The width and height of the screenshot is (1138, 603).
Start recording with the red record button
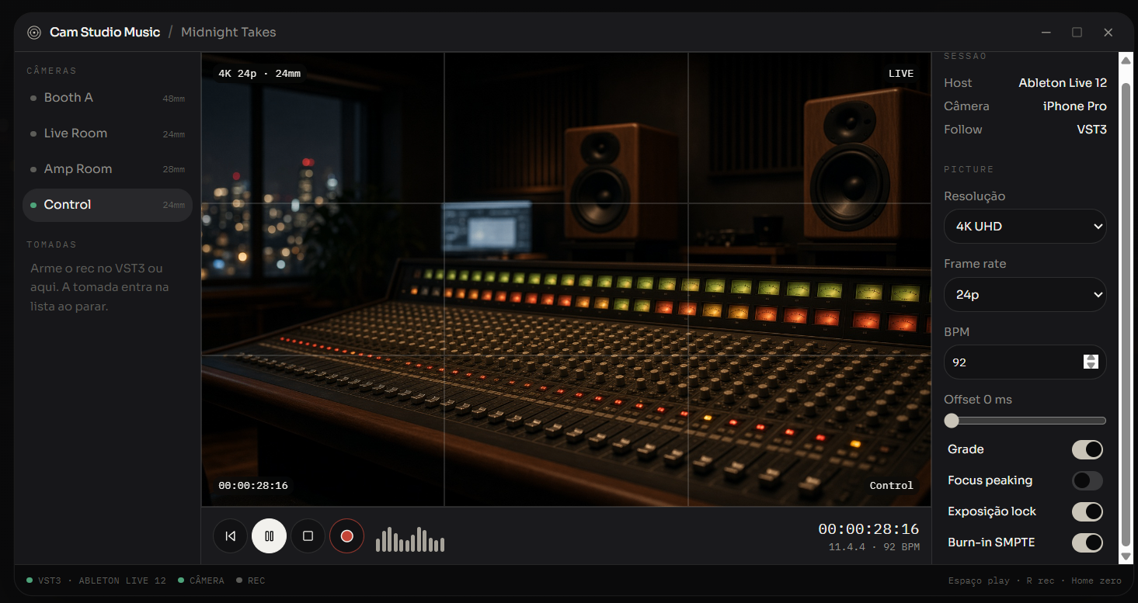pyautogui.click(x=346, y=535)
